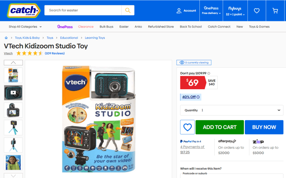
Task: Open the Account menu
Action: coord(186,11)
